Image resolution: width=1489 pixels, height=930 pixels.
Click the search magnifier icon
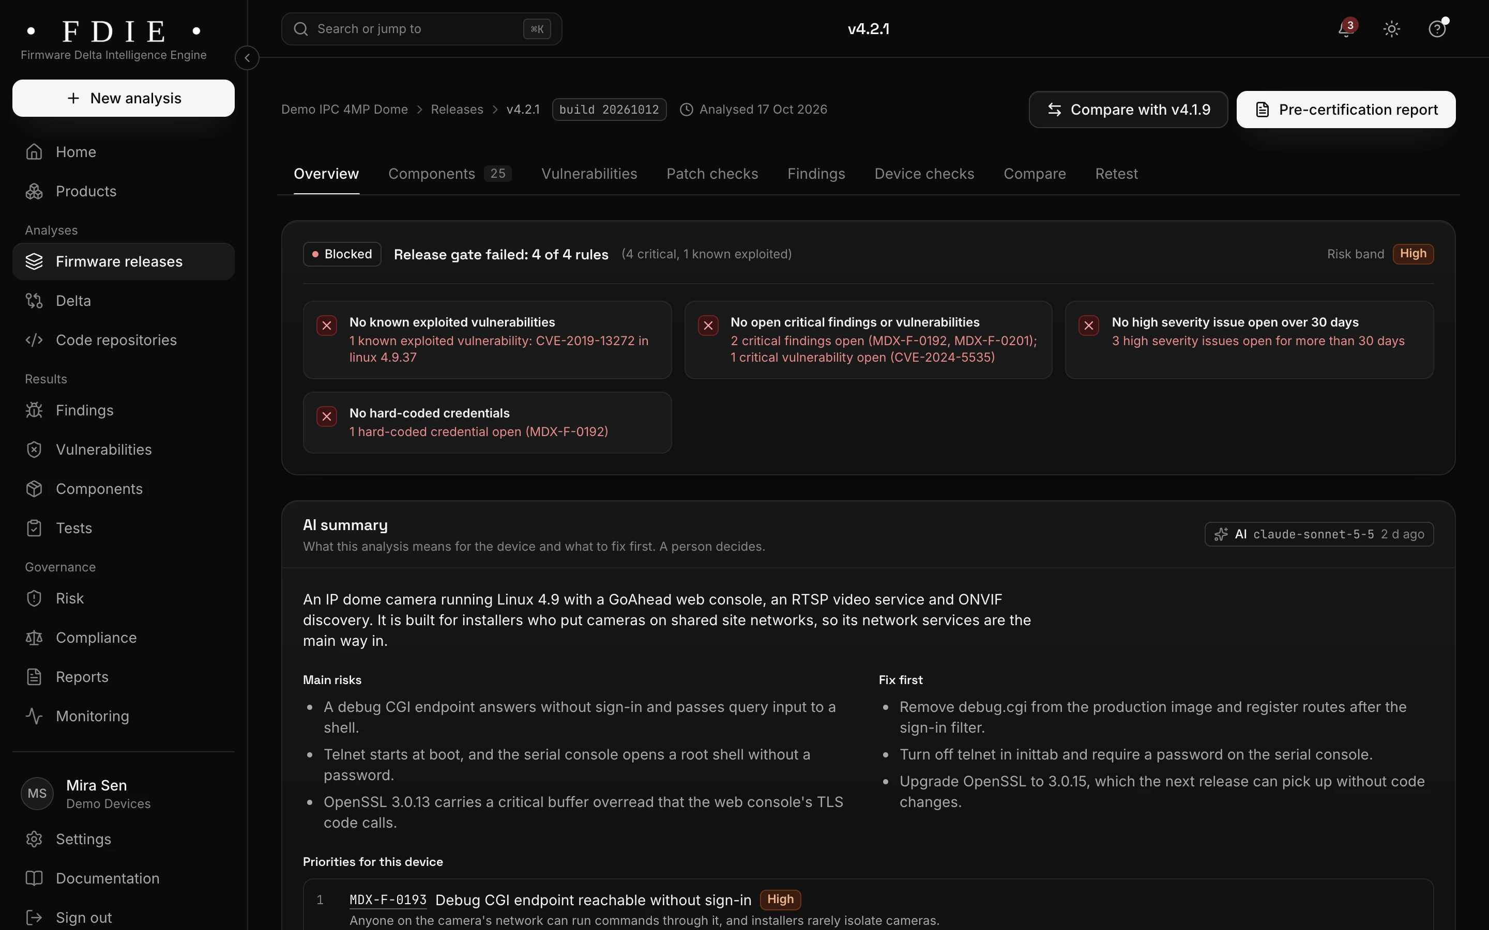point(301,29)
